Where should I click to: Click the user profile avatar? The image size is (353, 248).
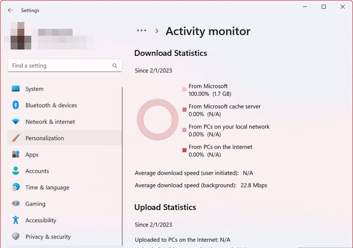(x=21, y=36)
